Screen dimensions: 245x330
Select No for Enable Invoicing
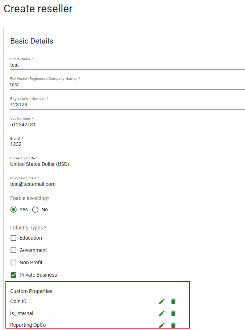coord(35,209)
